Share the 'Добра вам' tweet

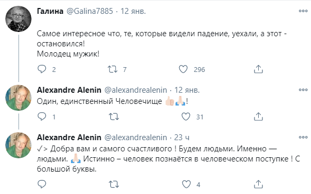coord(258,184)
